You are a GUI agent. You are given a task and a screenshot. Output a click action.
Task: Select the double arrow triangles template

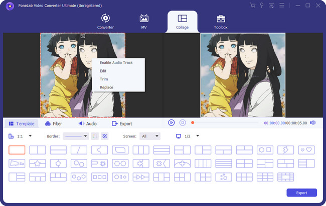coord(141,177)
